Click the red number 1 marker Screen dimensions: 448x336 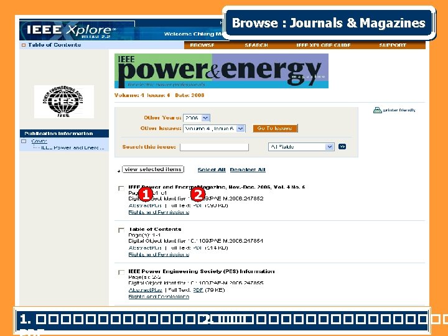pyautogui.click(x=146, y=195)
